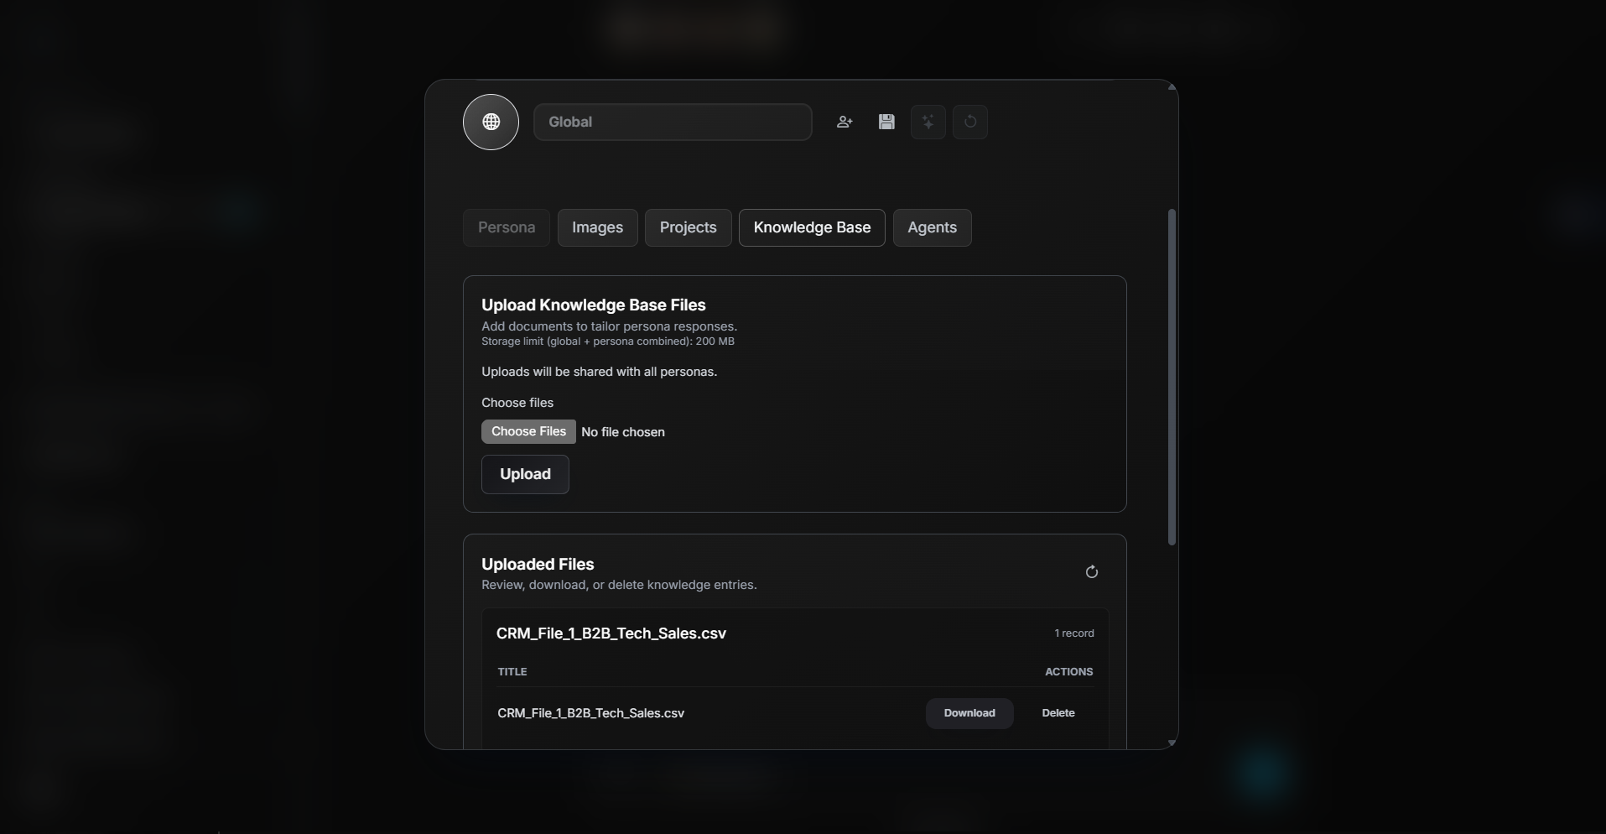Click the 'No file chosen' text
Viewport: 1606px width, 834px height.
tap(623, 432)
